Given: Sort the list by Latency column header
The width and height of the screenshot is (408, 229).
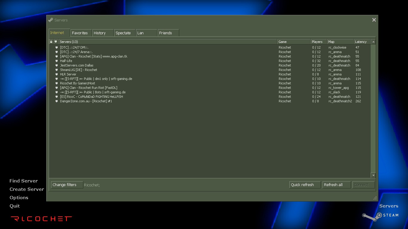Looking at the screenshot, I should click(362, 42).
